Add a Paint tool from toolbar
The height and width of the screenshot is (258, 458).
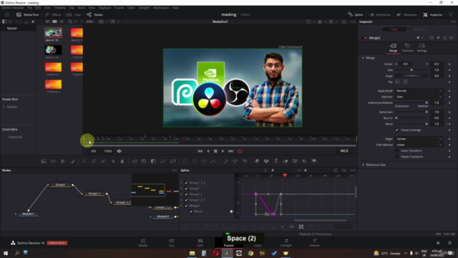pos(72,161)
